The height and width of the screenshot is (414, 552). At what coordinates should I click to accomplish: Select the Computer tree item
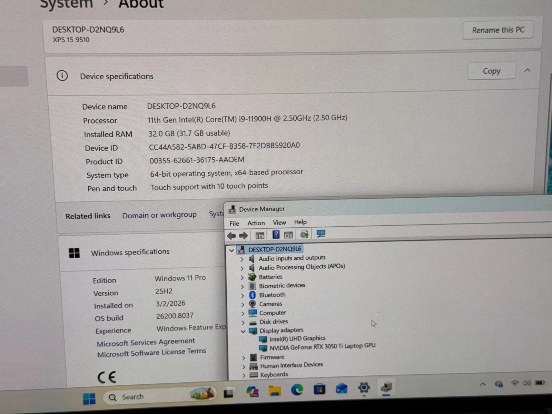[x=273, y=313]
